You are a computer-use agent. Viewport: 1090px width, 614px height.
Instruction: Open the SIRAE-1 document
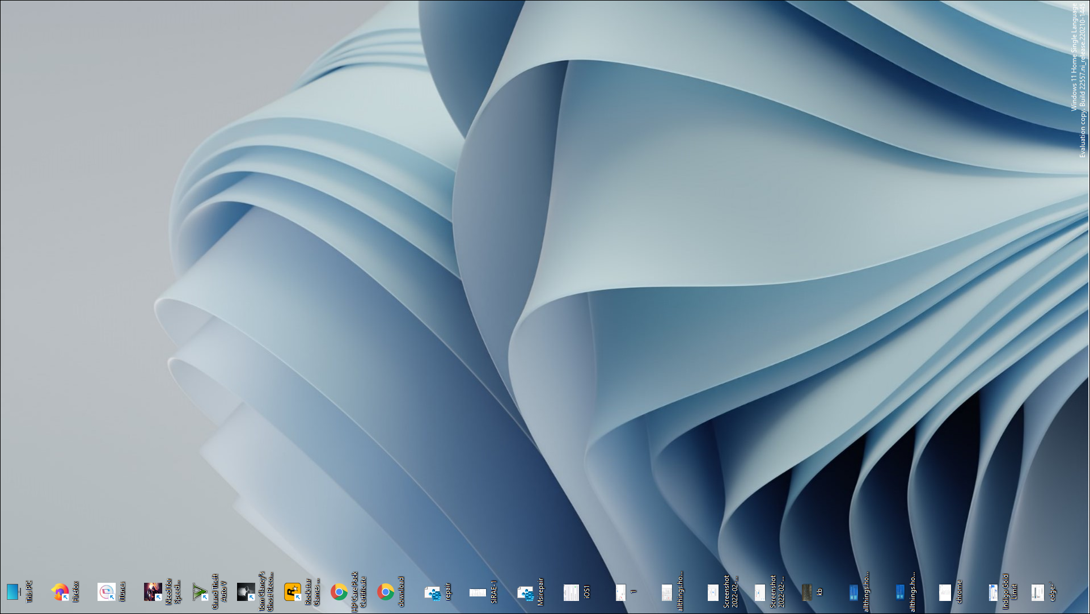point(478,592)
